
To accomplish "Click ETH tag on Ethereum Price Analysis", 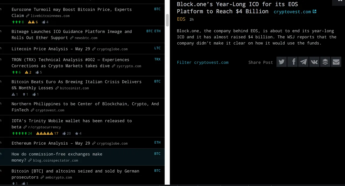I will (x=157, y=143).
